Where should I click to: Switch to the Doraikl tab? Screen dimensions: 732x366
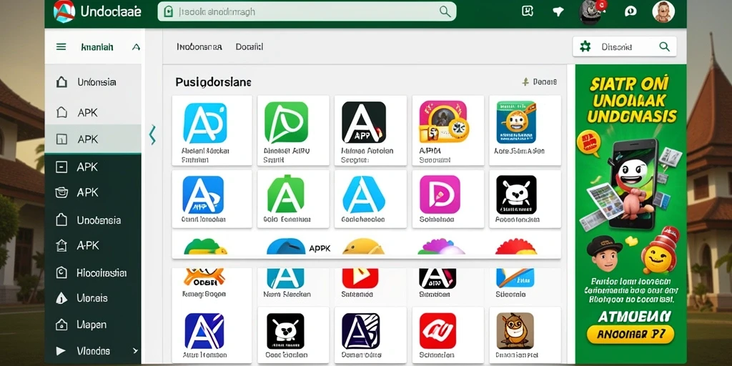[x=249, y=46]
